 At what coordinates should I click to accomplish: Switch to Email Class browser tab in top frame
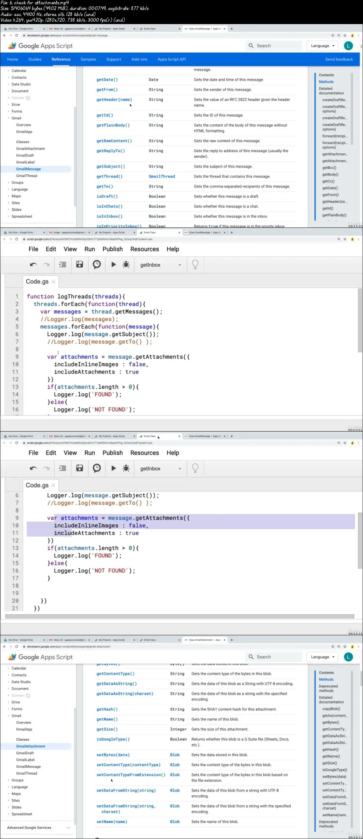160,29
